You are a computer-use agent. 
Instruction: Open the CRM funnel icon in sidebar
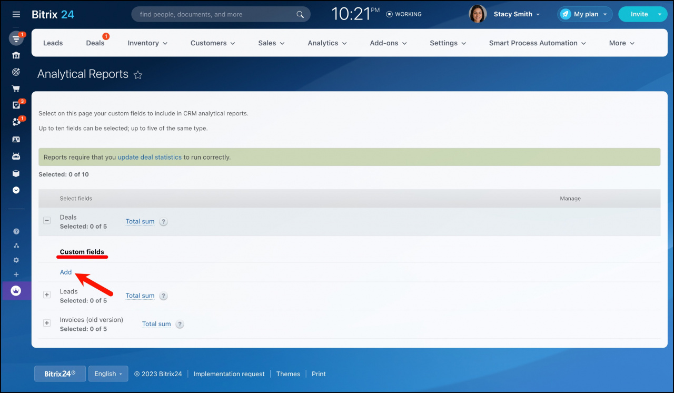(x=16, y=38)
